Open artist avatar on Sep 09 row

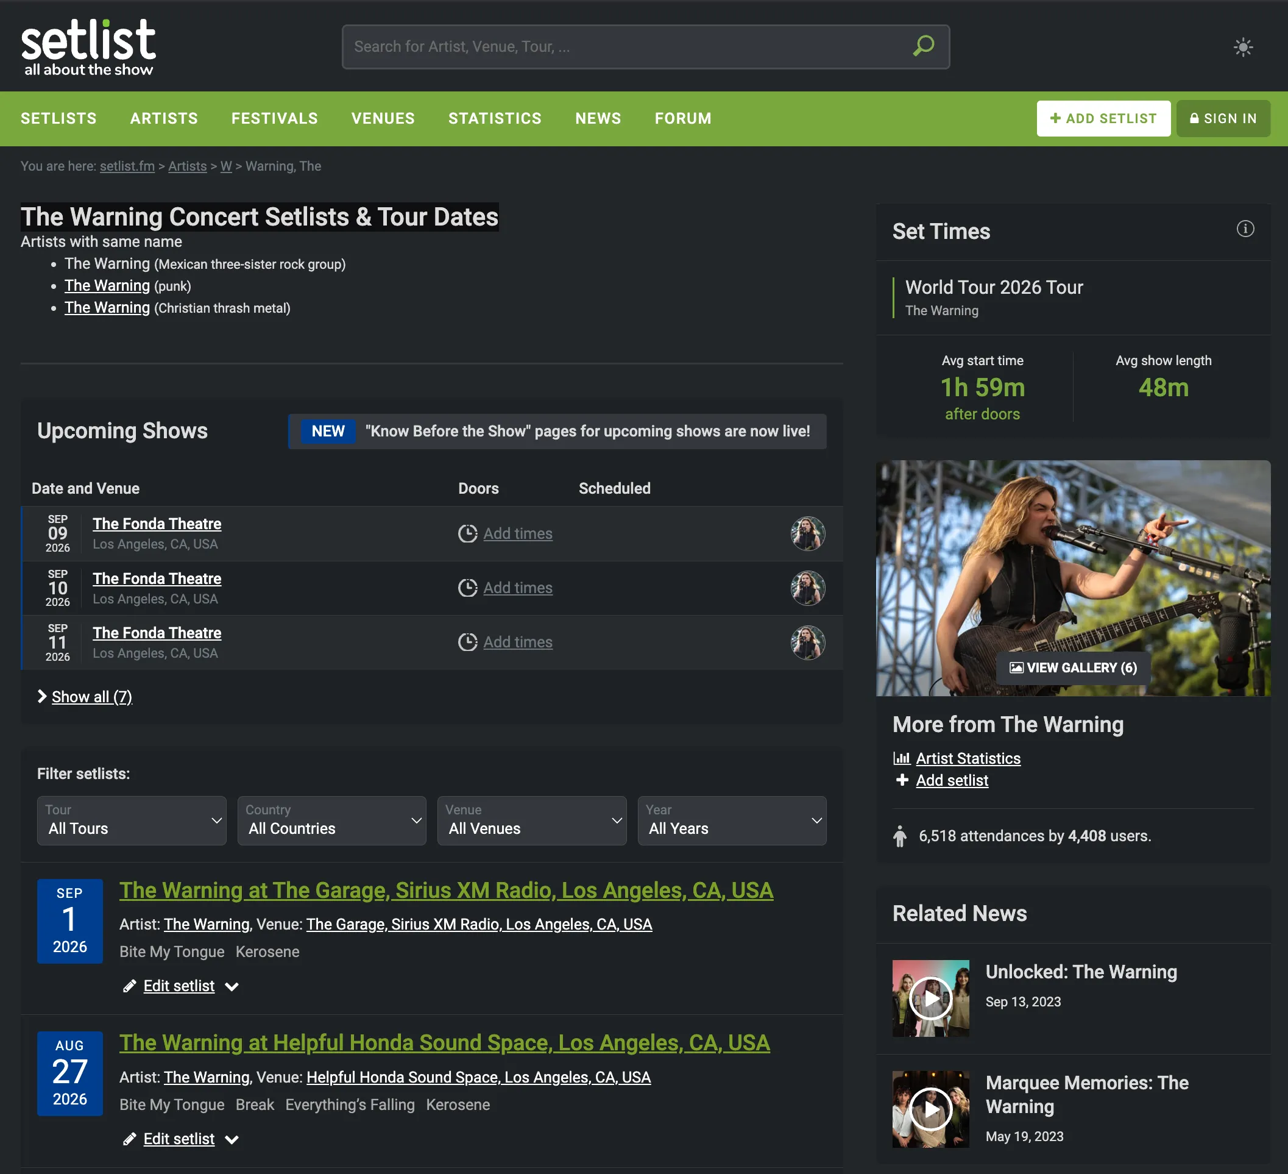[x=807, y=533]
